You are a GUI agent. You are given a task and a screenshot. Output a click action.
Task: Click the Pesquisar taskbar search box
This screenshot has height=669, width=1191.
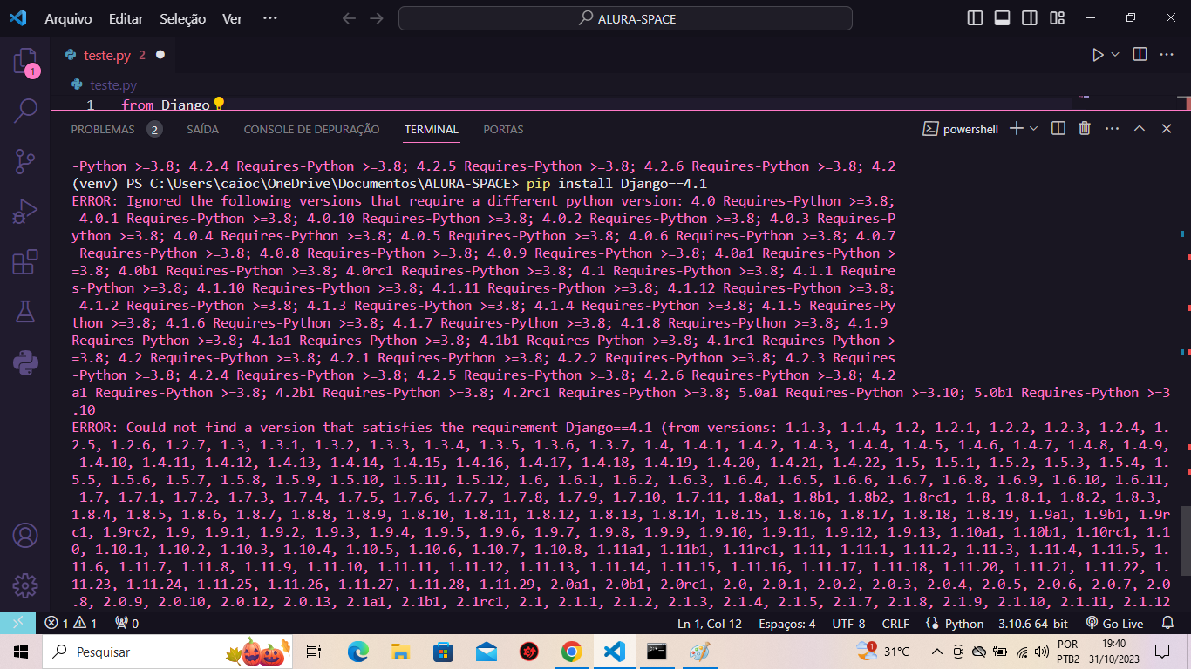[x=168, y=652]
